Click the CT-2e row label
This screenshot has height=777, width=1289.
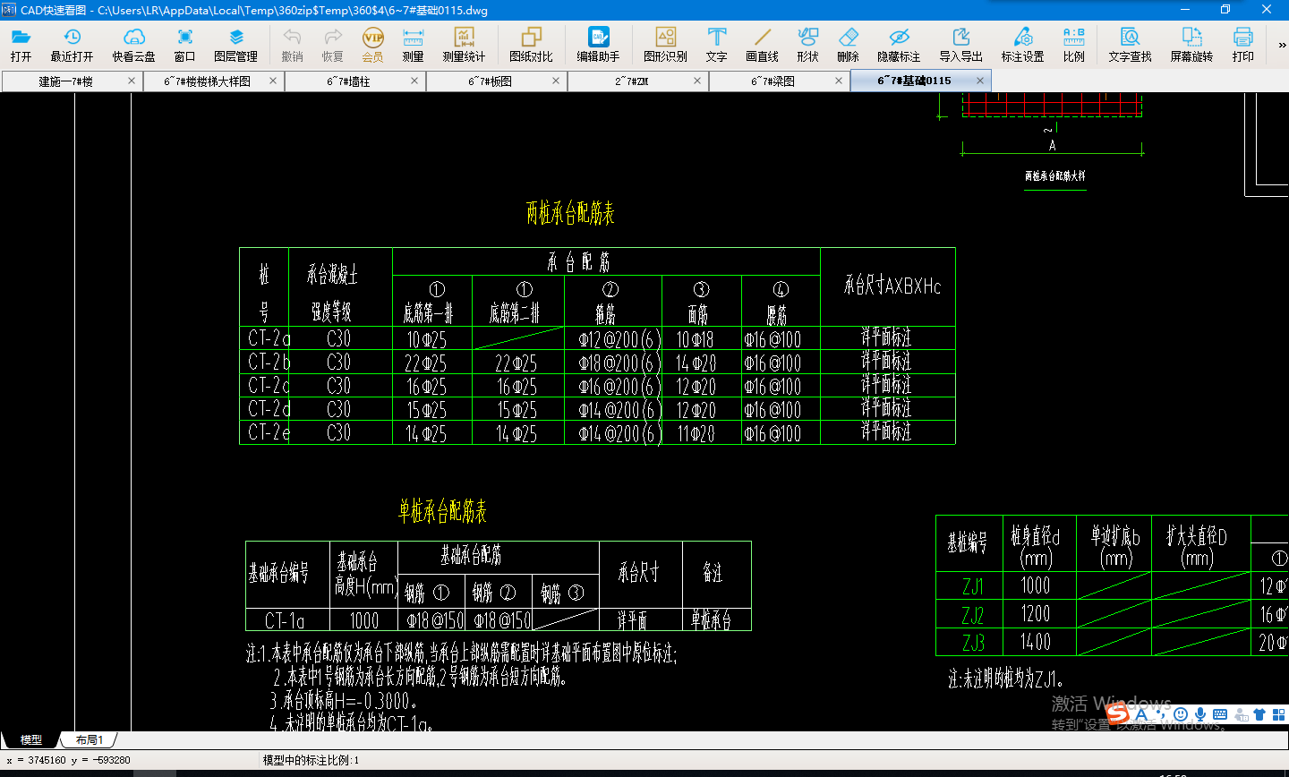(269, 432)
